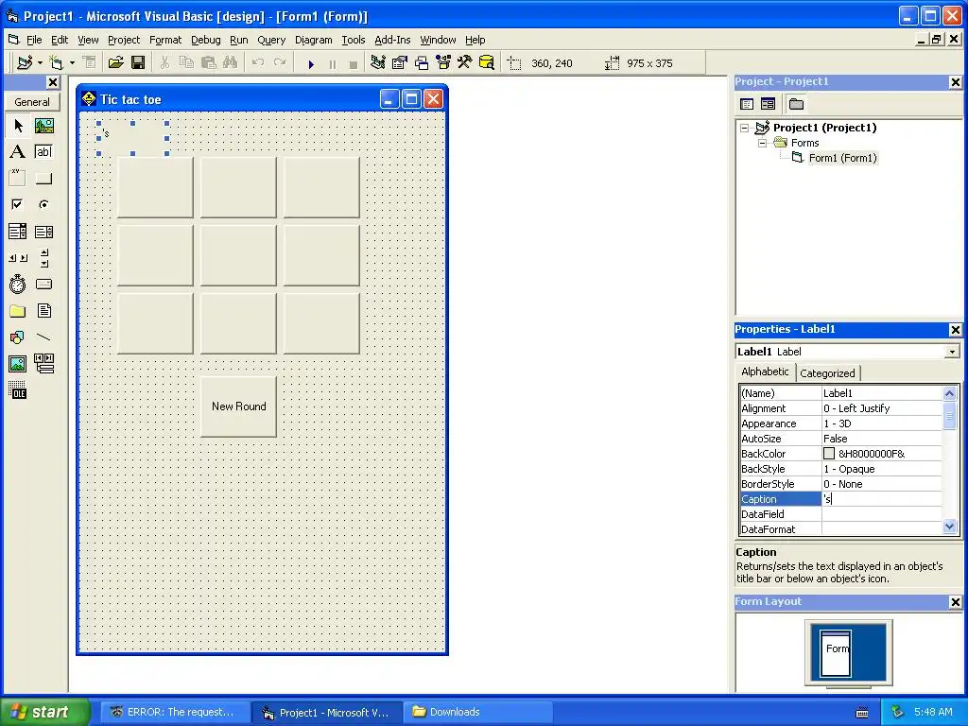Select the ComboBox control in the toolbox
Screen dimensions: 968x726
pos(18,232)
